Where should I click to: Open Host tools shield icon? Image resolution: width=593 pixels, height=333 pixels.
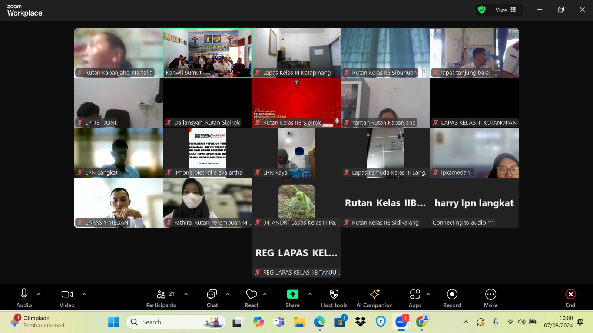point(334,294)
